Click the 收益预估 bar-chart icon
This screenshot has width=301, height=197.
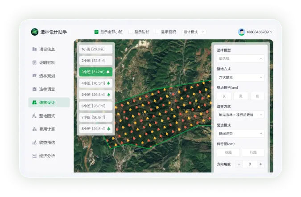coord(34,143)
